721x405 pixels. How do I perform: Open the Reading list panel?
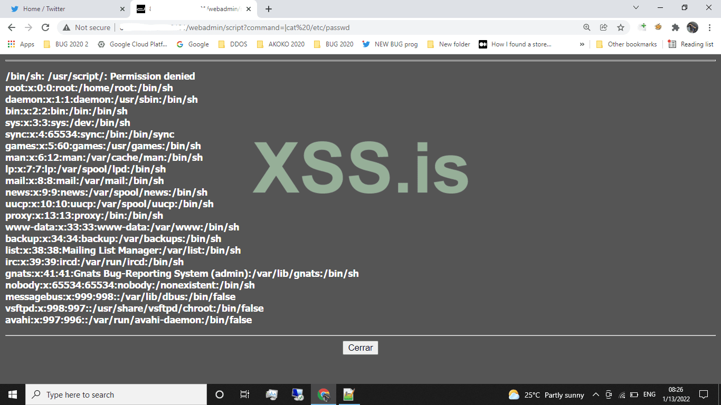pyautogui.click(x=691, y=44)
